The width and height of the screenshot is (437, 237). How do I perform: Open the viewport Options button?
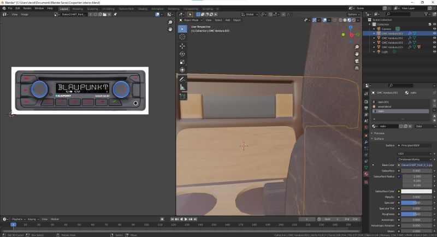point(353,14)
